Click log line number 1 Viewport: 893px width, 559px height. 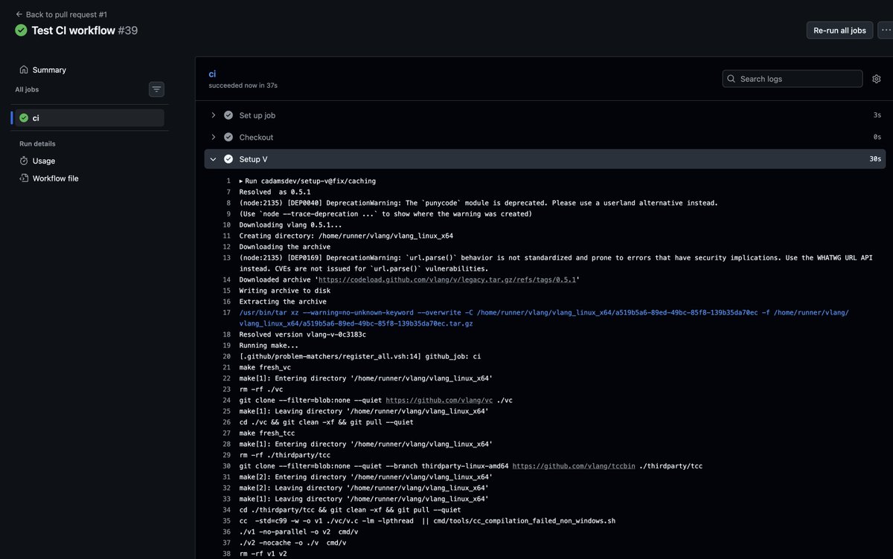coord(228,181)
